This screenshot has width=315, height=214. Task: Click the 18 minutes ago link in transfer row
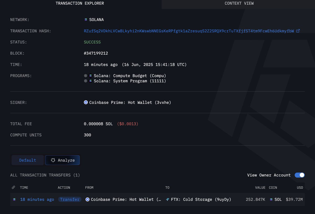click(x=37, y=199)
